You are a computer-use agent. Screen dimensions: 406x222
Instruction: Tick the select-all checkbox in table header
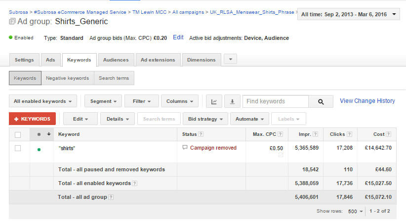(x=18, y=135)
